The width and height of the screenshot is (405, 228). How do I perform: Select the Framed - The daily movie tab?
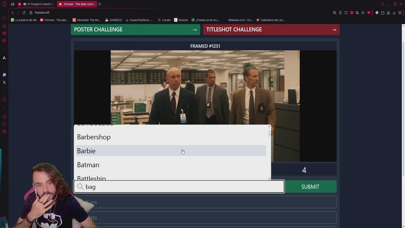pyautogui.click(x=77, y=4)
